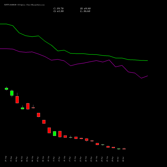
Task: Click the '01 Sep' date label
Action: click(x=16, y=159)
